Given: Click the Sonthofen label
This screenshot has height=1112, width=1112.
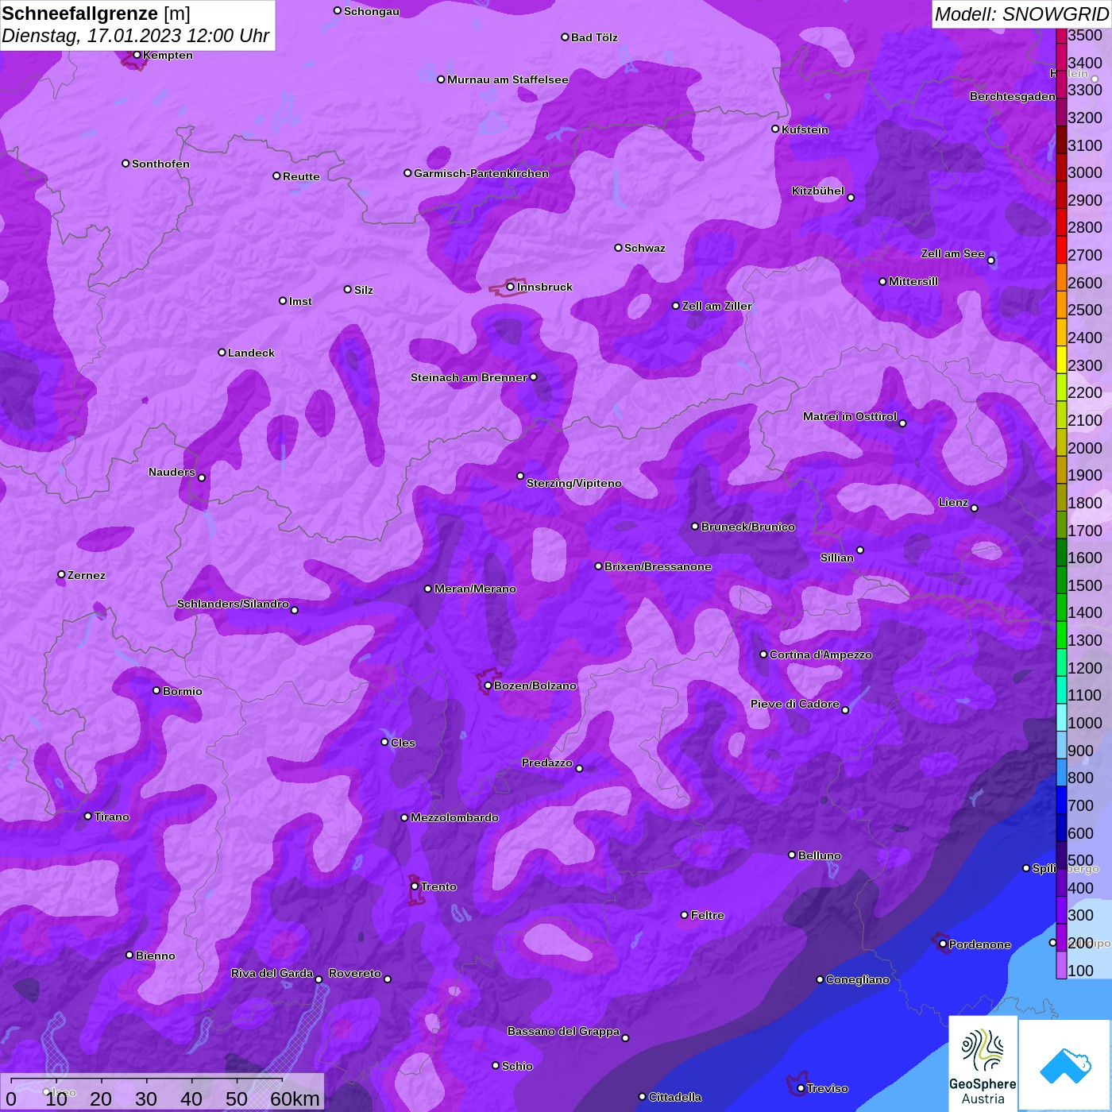Looking at the screenshot, I should point(161,164).
